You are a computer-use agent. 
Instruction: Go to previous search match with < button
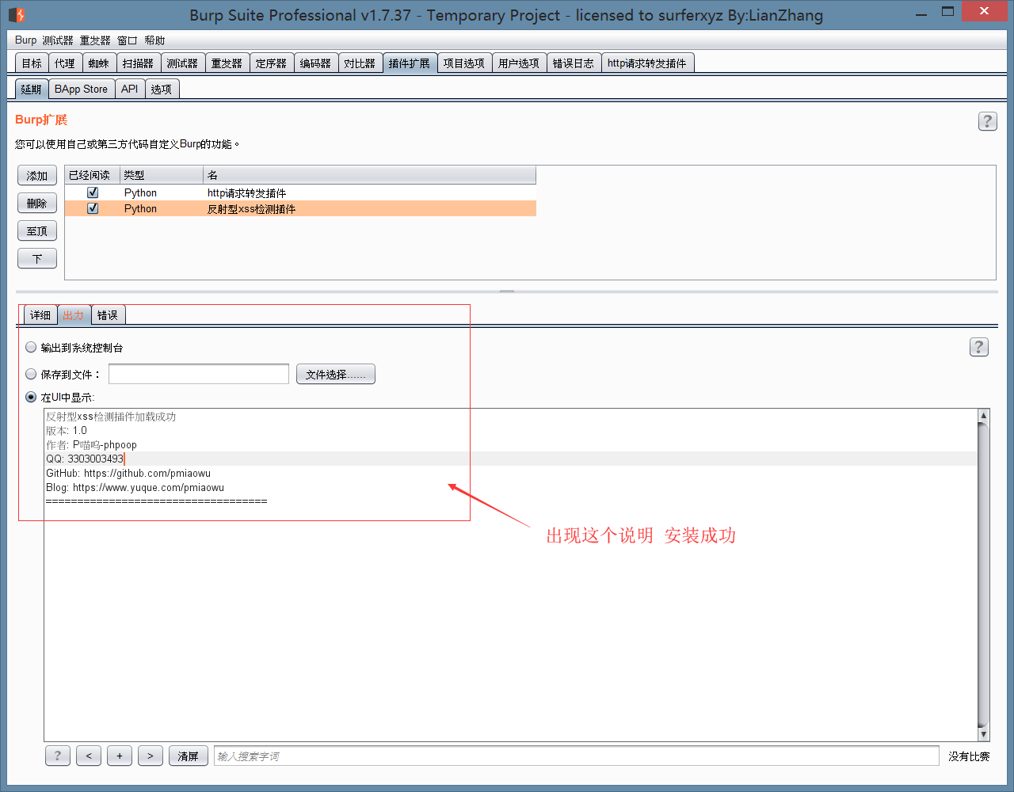(x=89, y=756)
